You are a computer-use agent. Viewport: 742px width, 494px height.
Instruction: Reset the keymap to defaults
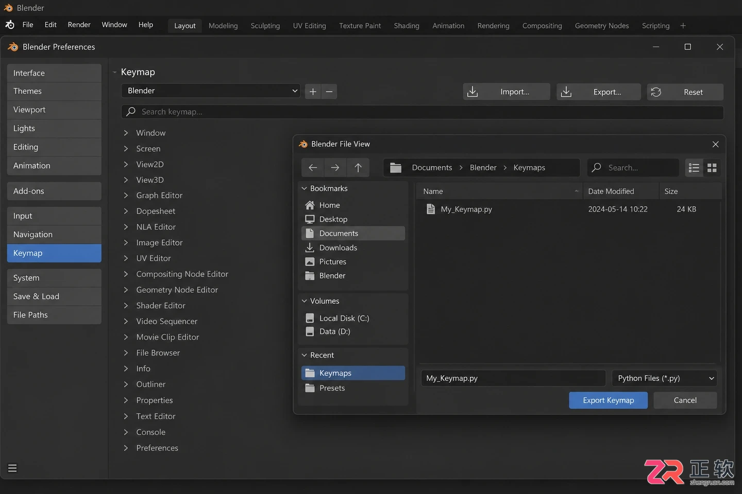[685, 92]
